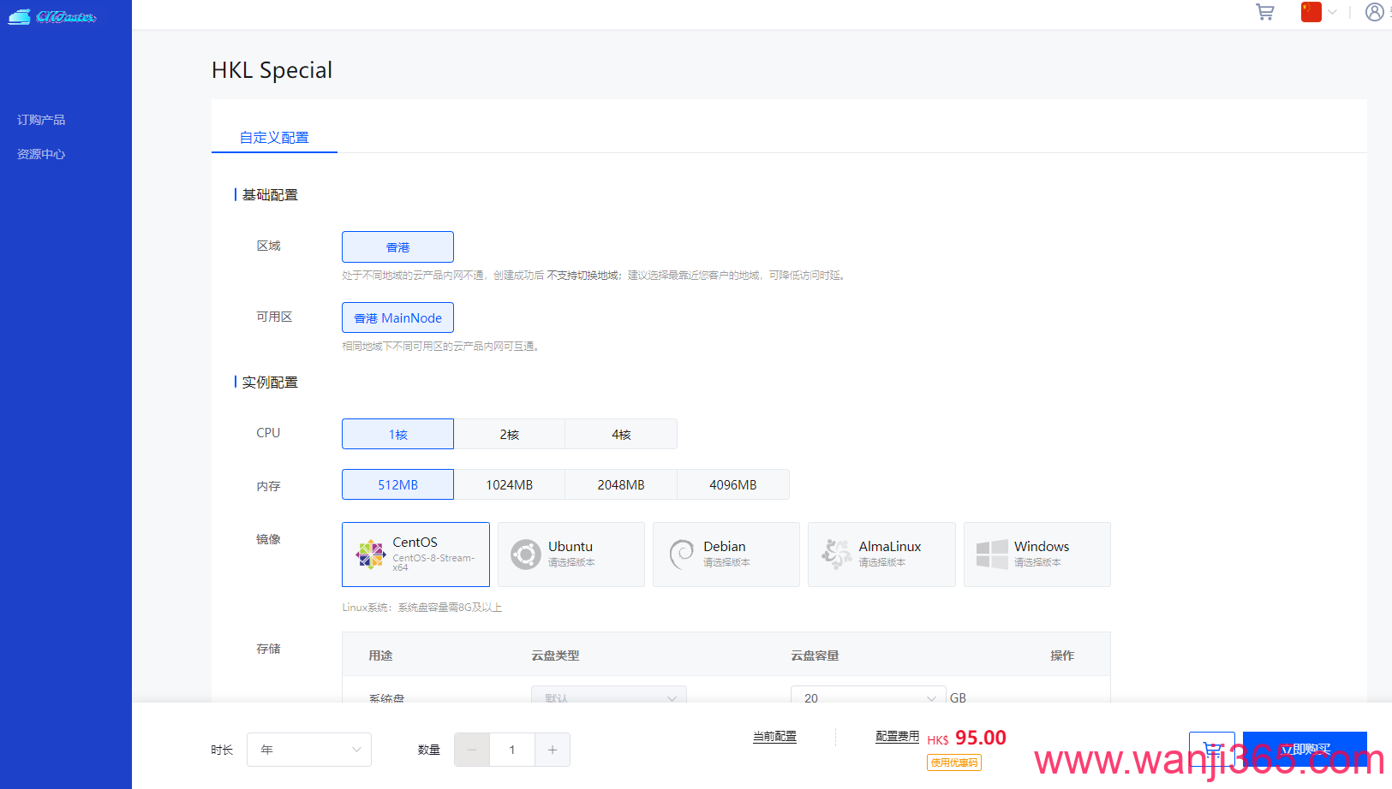Select 2048MB memory
The width and height of the screenshot is (1392, 789).
621,484
